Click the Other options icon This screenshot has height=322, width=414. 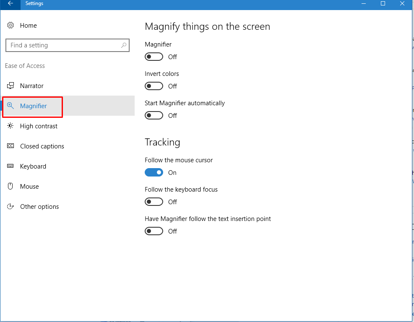coord(10,207)
